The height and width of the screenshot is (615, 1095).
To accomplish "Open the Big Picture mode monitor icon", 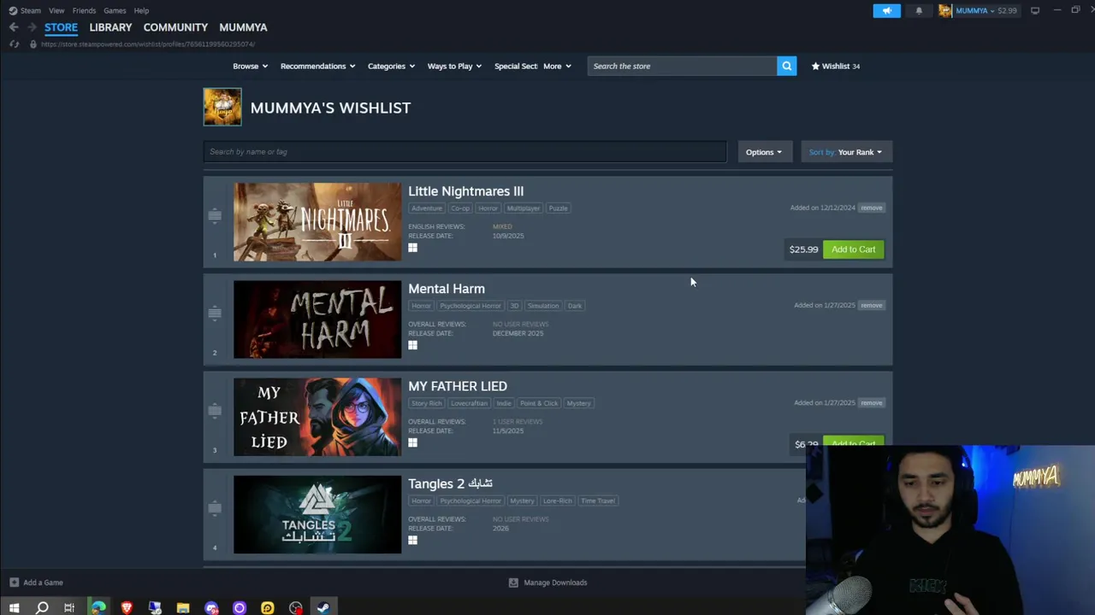I will pyautogui.click(x=1035, y=10).
